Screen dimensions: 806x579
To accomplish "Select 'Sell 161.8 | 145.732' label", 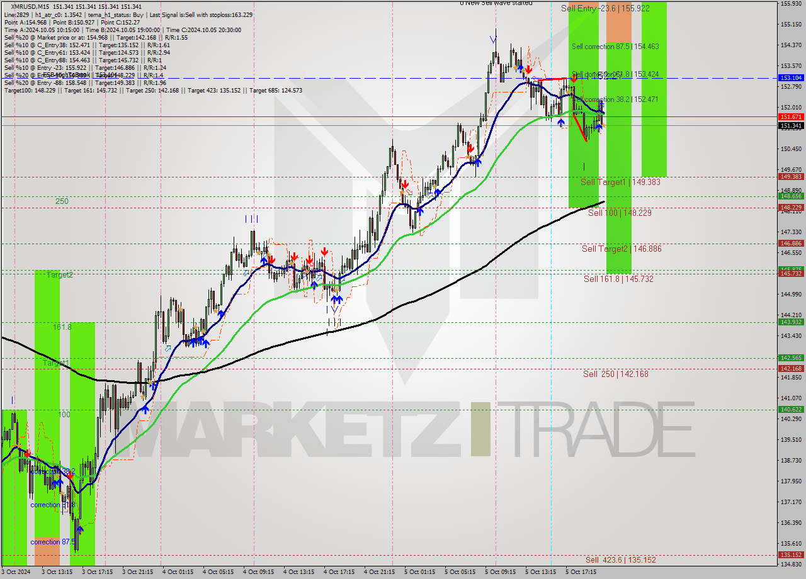I will click(x=618, y=278).
